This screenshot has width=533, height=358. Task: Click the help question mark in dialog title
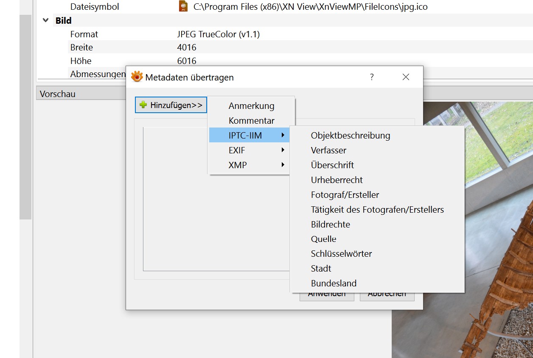372,77
